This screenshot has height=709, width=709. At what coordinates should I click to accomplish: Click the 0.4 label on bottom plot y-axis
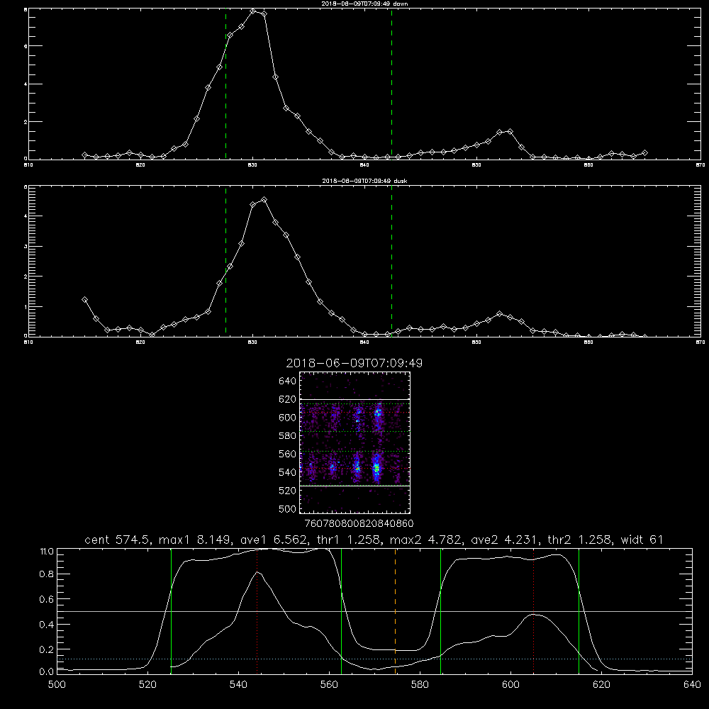46,625
